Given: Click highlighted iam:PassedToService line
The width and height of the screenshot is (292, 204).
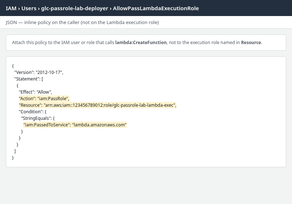Looking at the screenshot, I should 75,125.
